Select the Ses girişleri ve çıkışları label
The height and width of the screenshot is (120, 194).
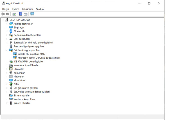click(x=26, y=88)
